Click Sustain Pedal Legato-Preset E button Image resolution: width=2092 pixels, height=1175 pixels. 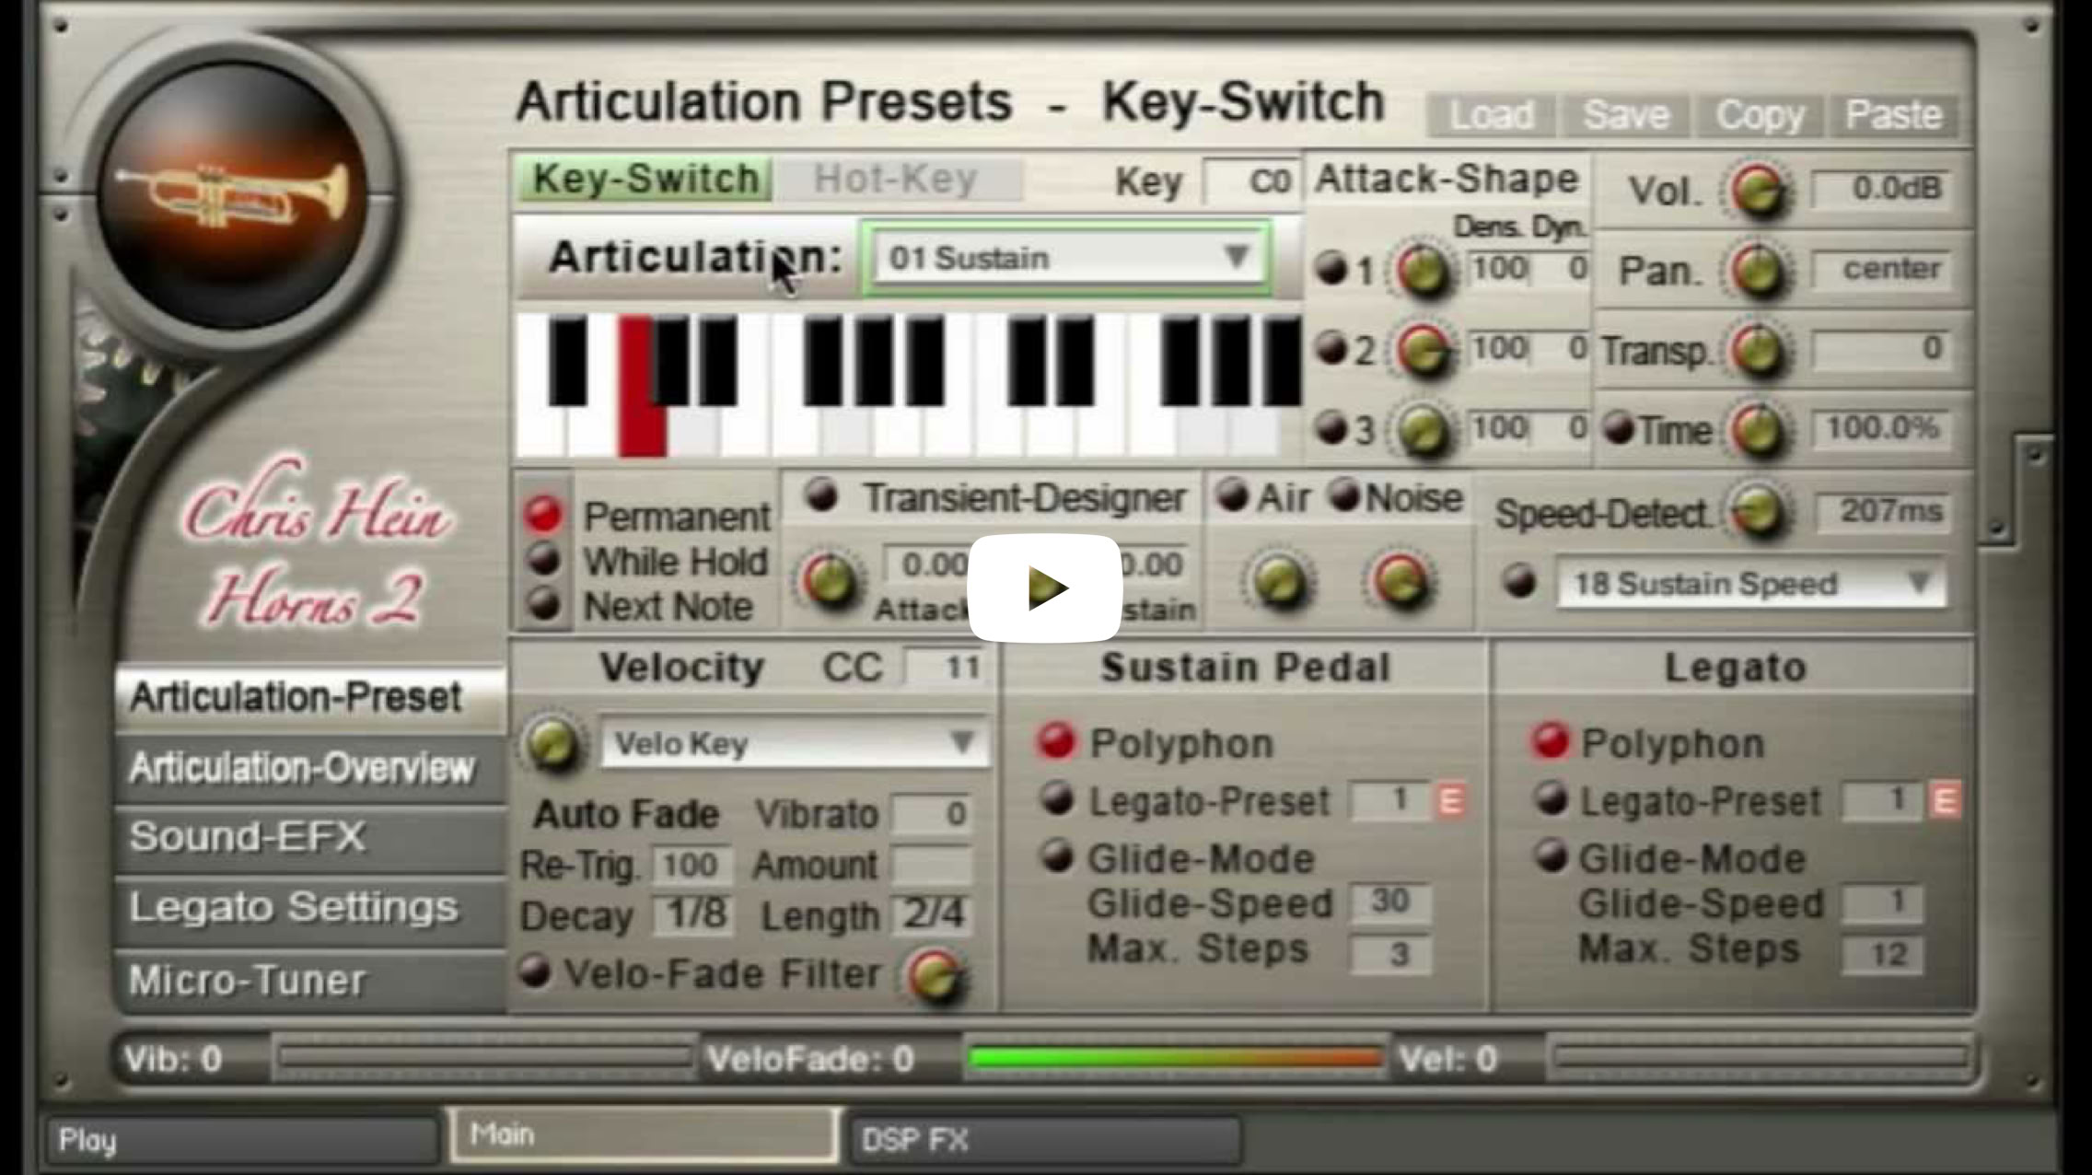(1450, 801)
